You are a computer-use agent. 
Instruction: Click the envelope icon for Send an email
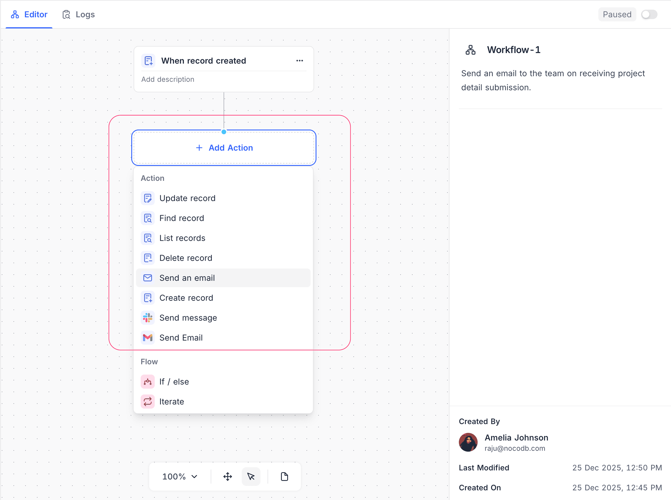pyautogui.click(x=148, y=278)
